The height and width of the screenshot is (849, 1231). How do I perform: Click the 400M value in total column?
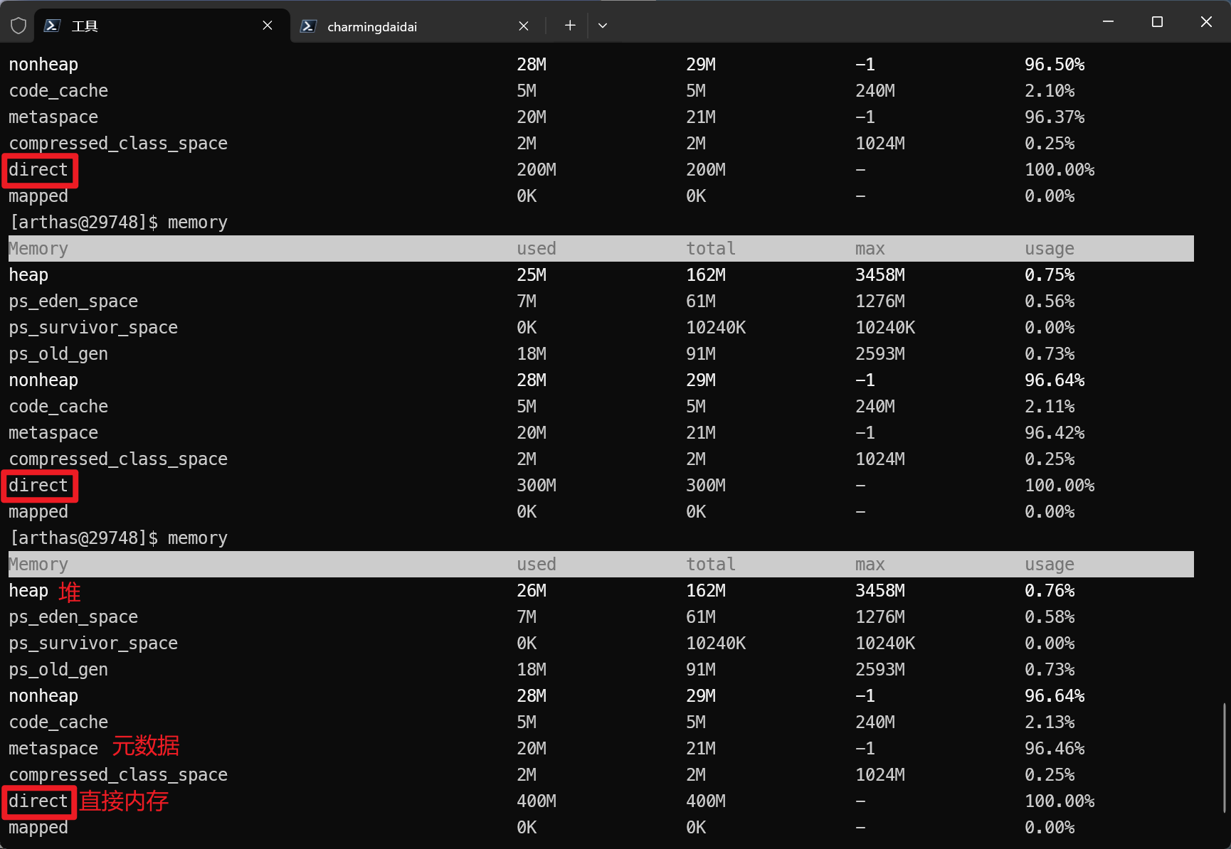click(705, 801)
